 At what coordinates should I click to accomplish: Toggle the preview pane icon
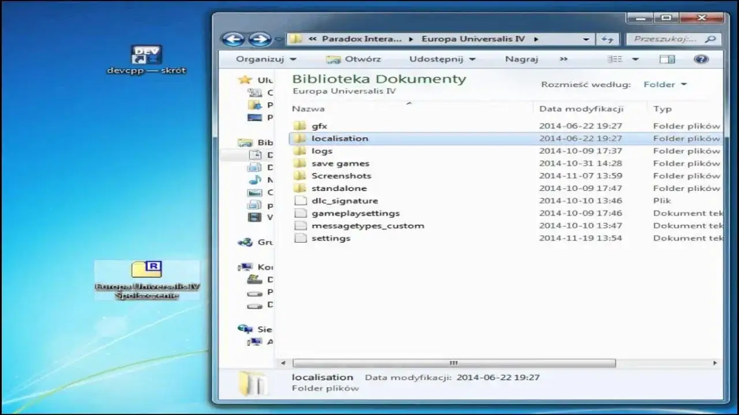pyautogui.click(x=667, y=59)
